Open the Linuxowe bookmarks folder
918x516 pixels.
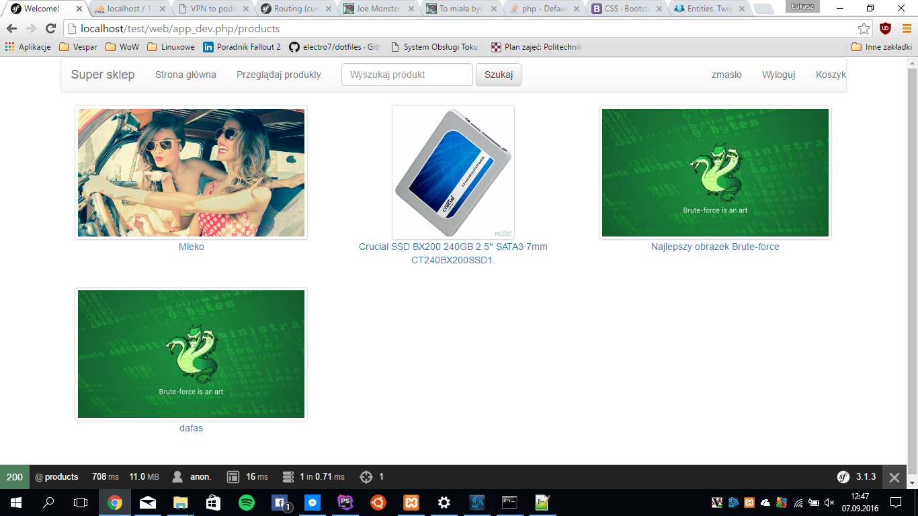(x=171, y=47)
